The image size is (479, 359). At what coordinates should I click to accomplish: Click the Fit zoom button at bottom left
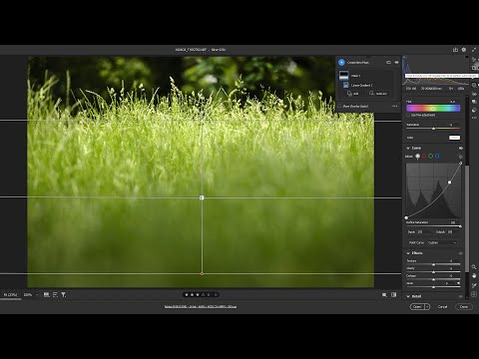point(10,294)
